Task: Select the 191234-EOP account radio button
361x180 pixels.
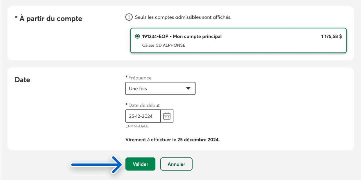Action: 137,36
